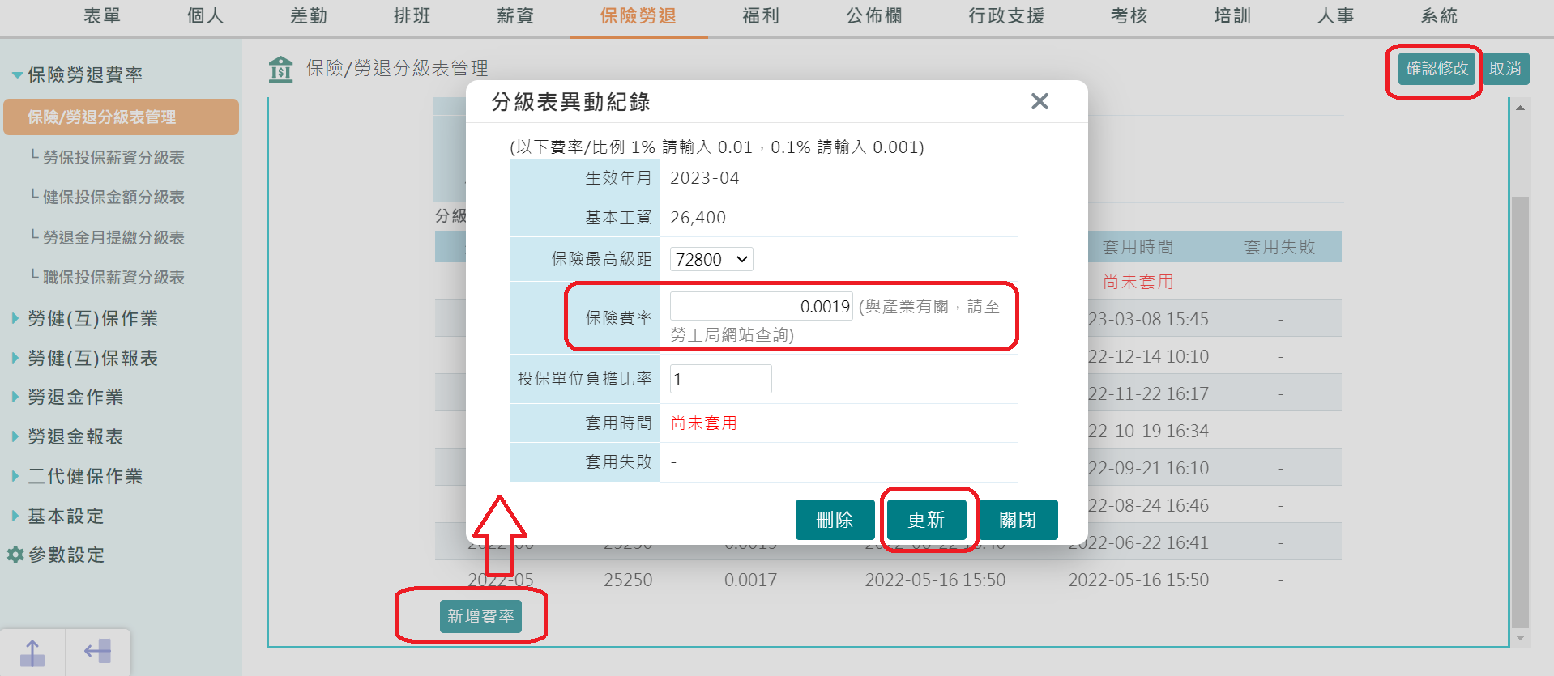Click the 取消 button at top right
This screenshot has width=1554, height=676.
[x=1505, y=69]
